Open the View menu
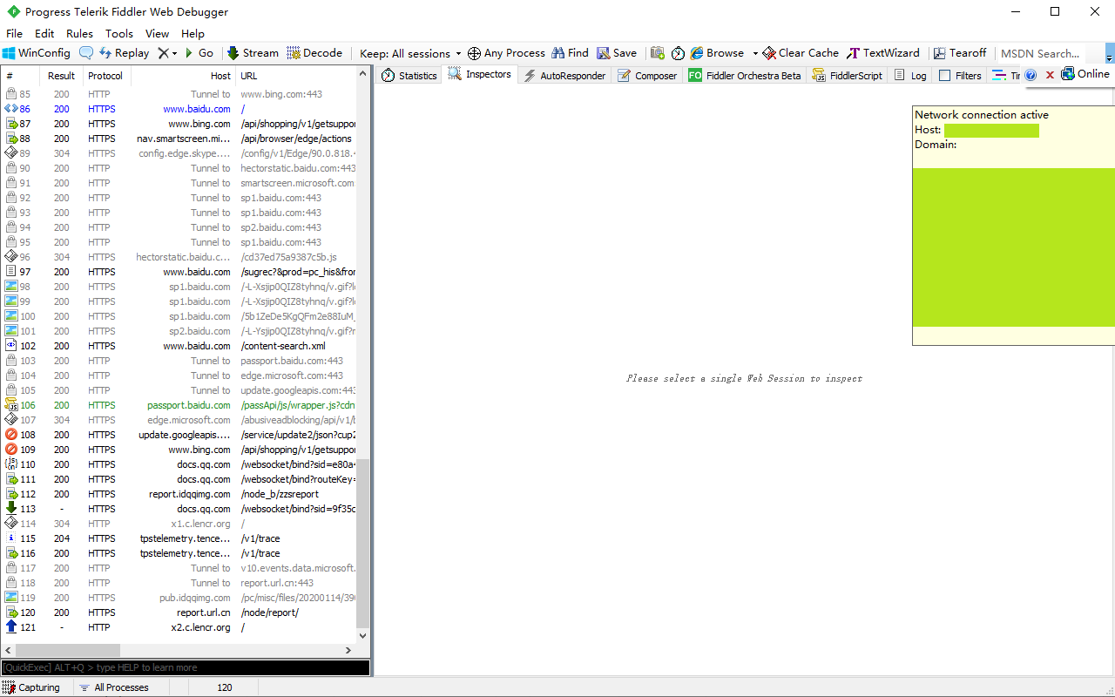 (157, 33)
